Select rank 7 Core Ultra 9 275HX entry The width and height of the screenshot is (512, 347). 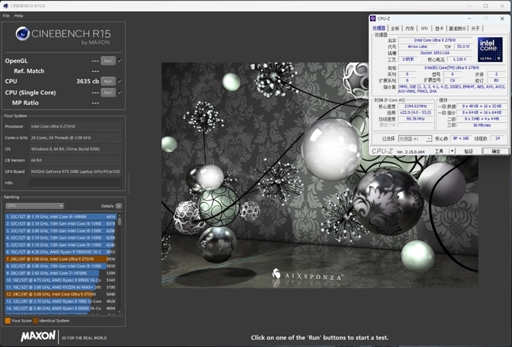pyautogui.click(x=61, y=259)
